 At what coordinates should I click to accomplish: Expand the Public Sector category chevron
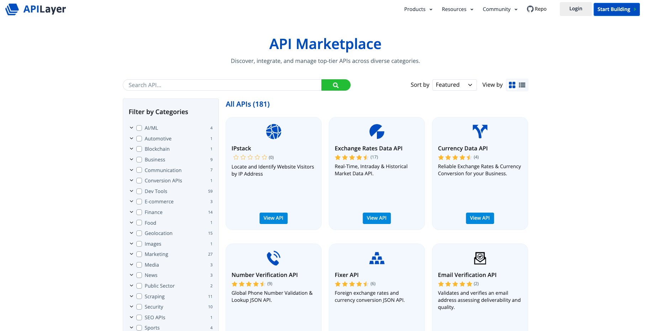(131, 285)
